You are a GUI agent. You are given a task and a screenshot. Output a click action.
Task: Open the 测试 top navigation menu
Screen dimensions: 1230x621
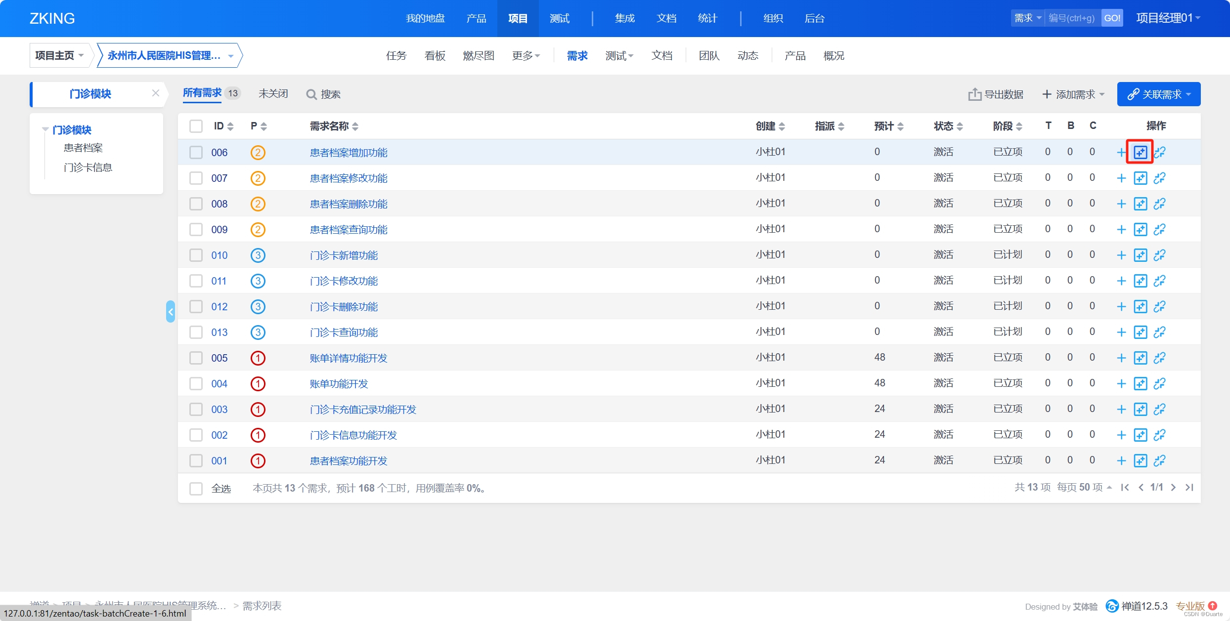click(559, 18)
